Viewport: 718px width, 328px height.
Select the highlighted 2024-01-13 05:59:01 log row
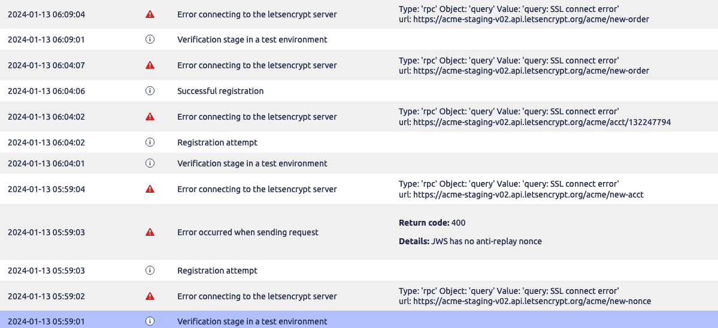click(359, 320)
